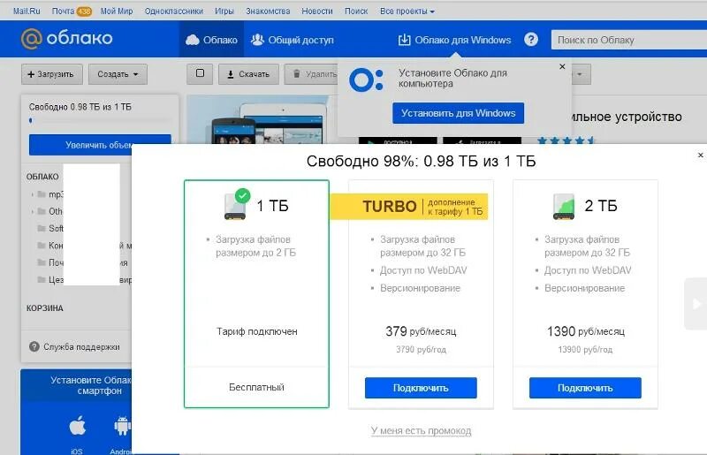Open Знакомства in top bar
Screen dimensions: 707x455
268,11
